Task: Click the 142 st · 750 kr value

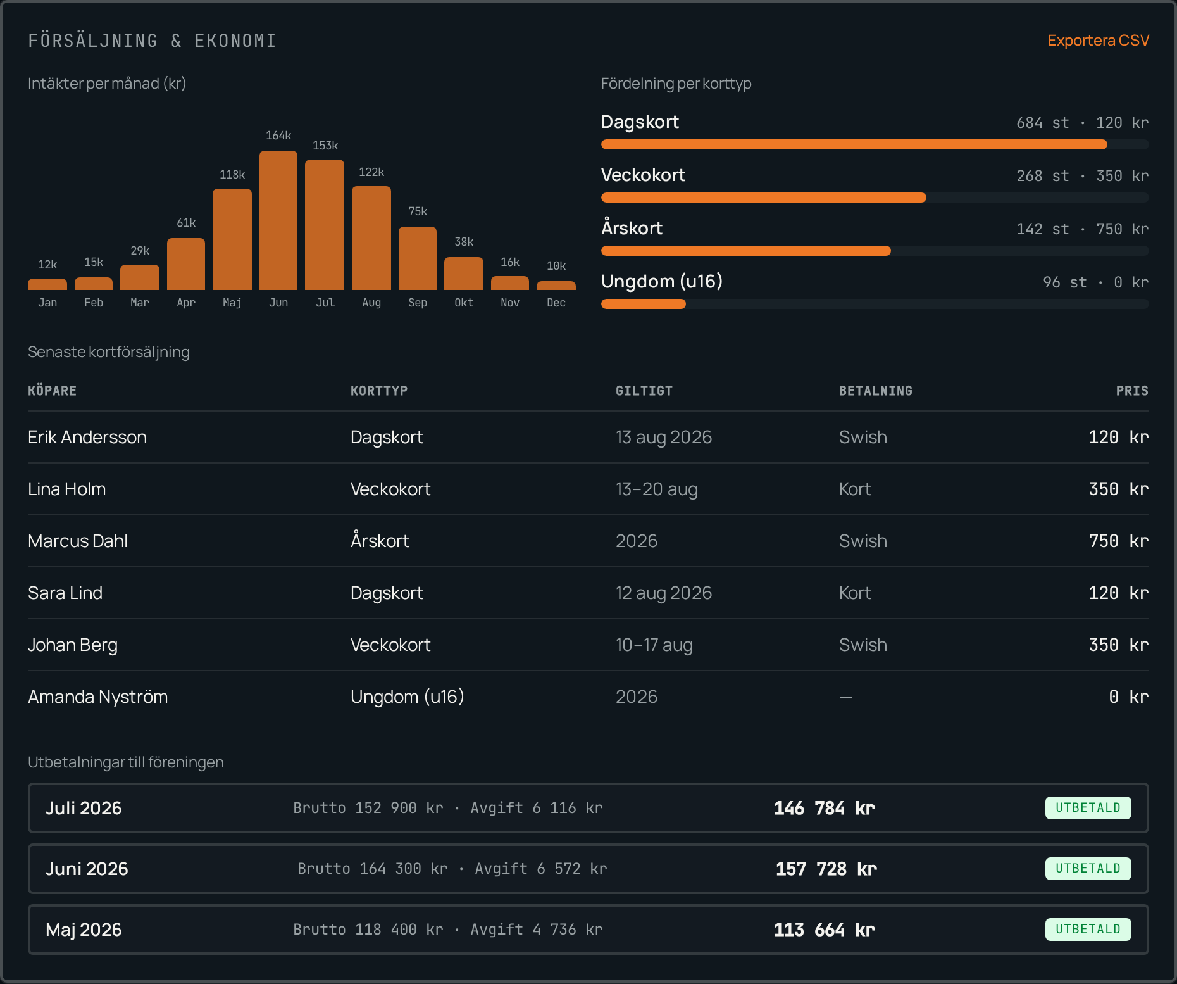Action: pyautogui.click(x=1083, y=229)
